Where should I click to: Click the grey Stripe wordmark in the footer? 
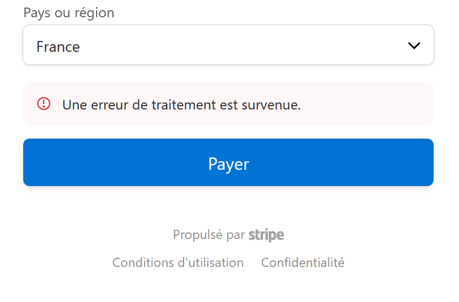[x=266, y=235]
